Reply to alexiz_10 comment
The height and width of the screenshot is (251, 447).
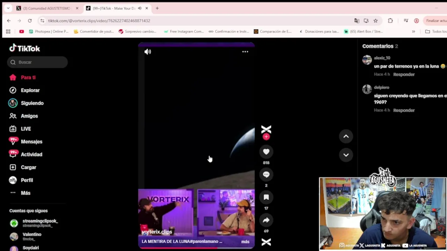point(404,74)
